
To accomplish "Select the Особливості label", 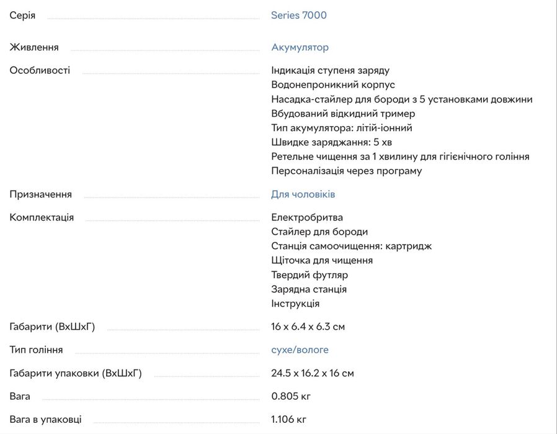I will 40,70.
